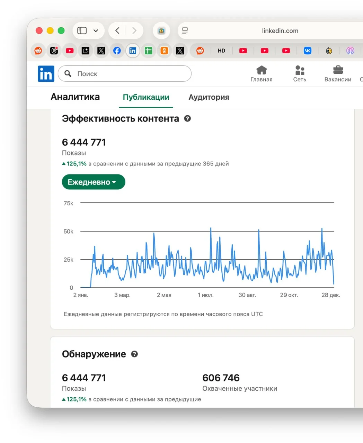The image size is (363, 443).
Task: Switch to the Threads pinned tab
Action: tap(54, 51)
